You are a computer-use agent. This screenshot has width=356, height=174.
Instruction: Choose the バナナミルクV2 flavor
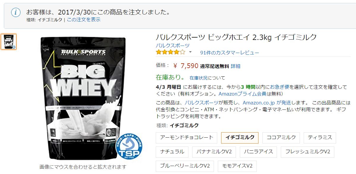[x=214, y=152]
